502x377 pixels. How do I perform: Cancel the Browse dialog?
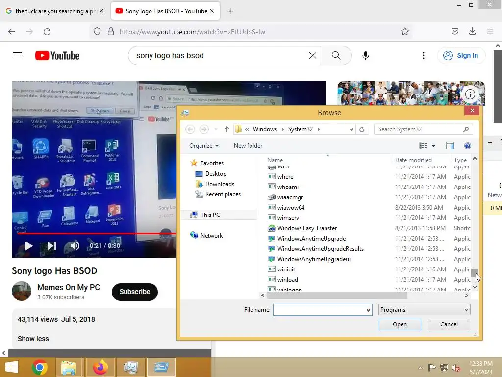(449, 324)
